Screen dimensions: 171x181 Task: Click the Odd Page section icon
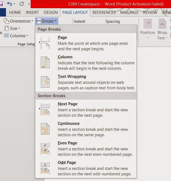[45, 168]
